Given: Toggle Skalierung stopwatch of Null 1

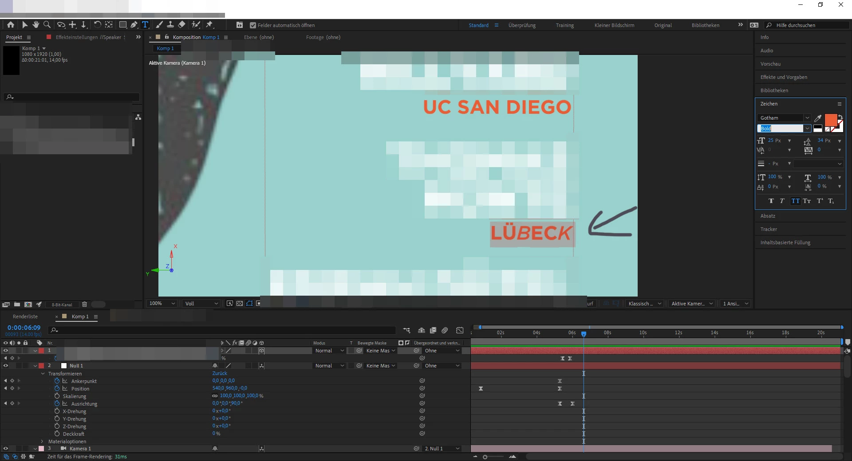Looking at the screenshot, I should click(x=57, y=396).
